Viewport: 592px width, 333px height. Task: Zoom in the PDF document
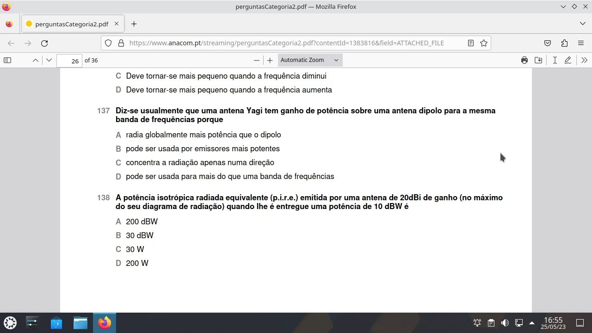tap(270, 60)
